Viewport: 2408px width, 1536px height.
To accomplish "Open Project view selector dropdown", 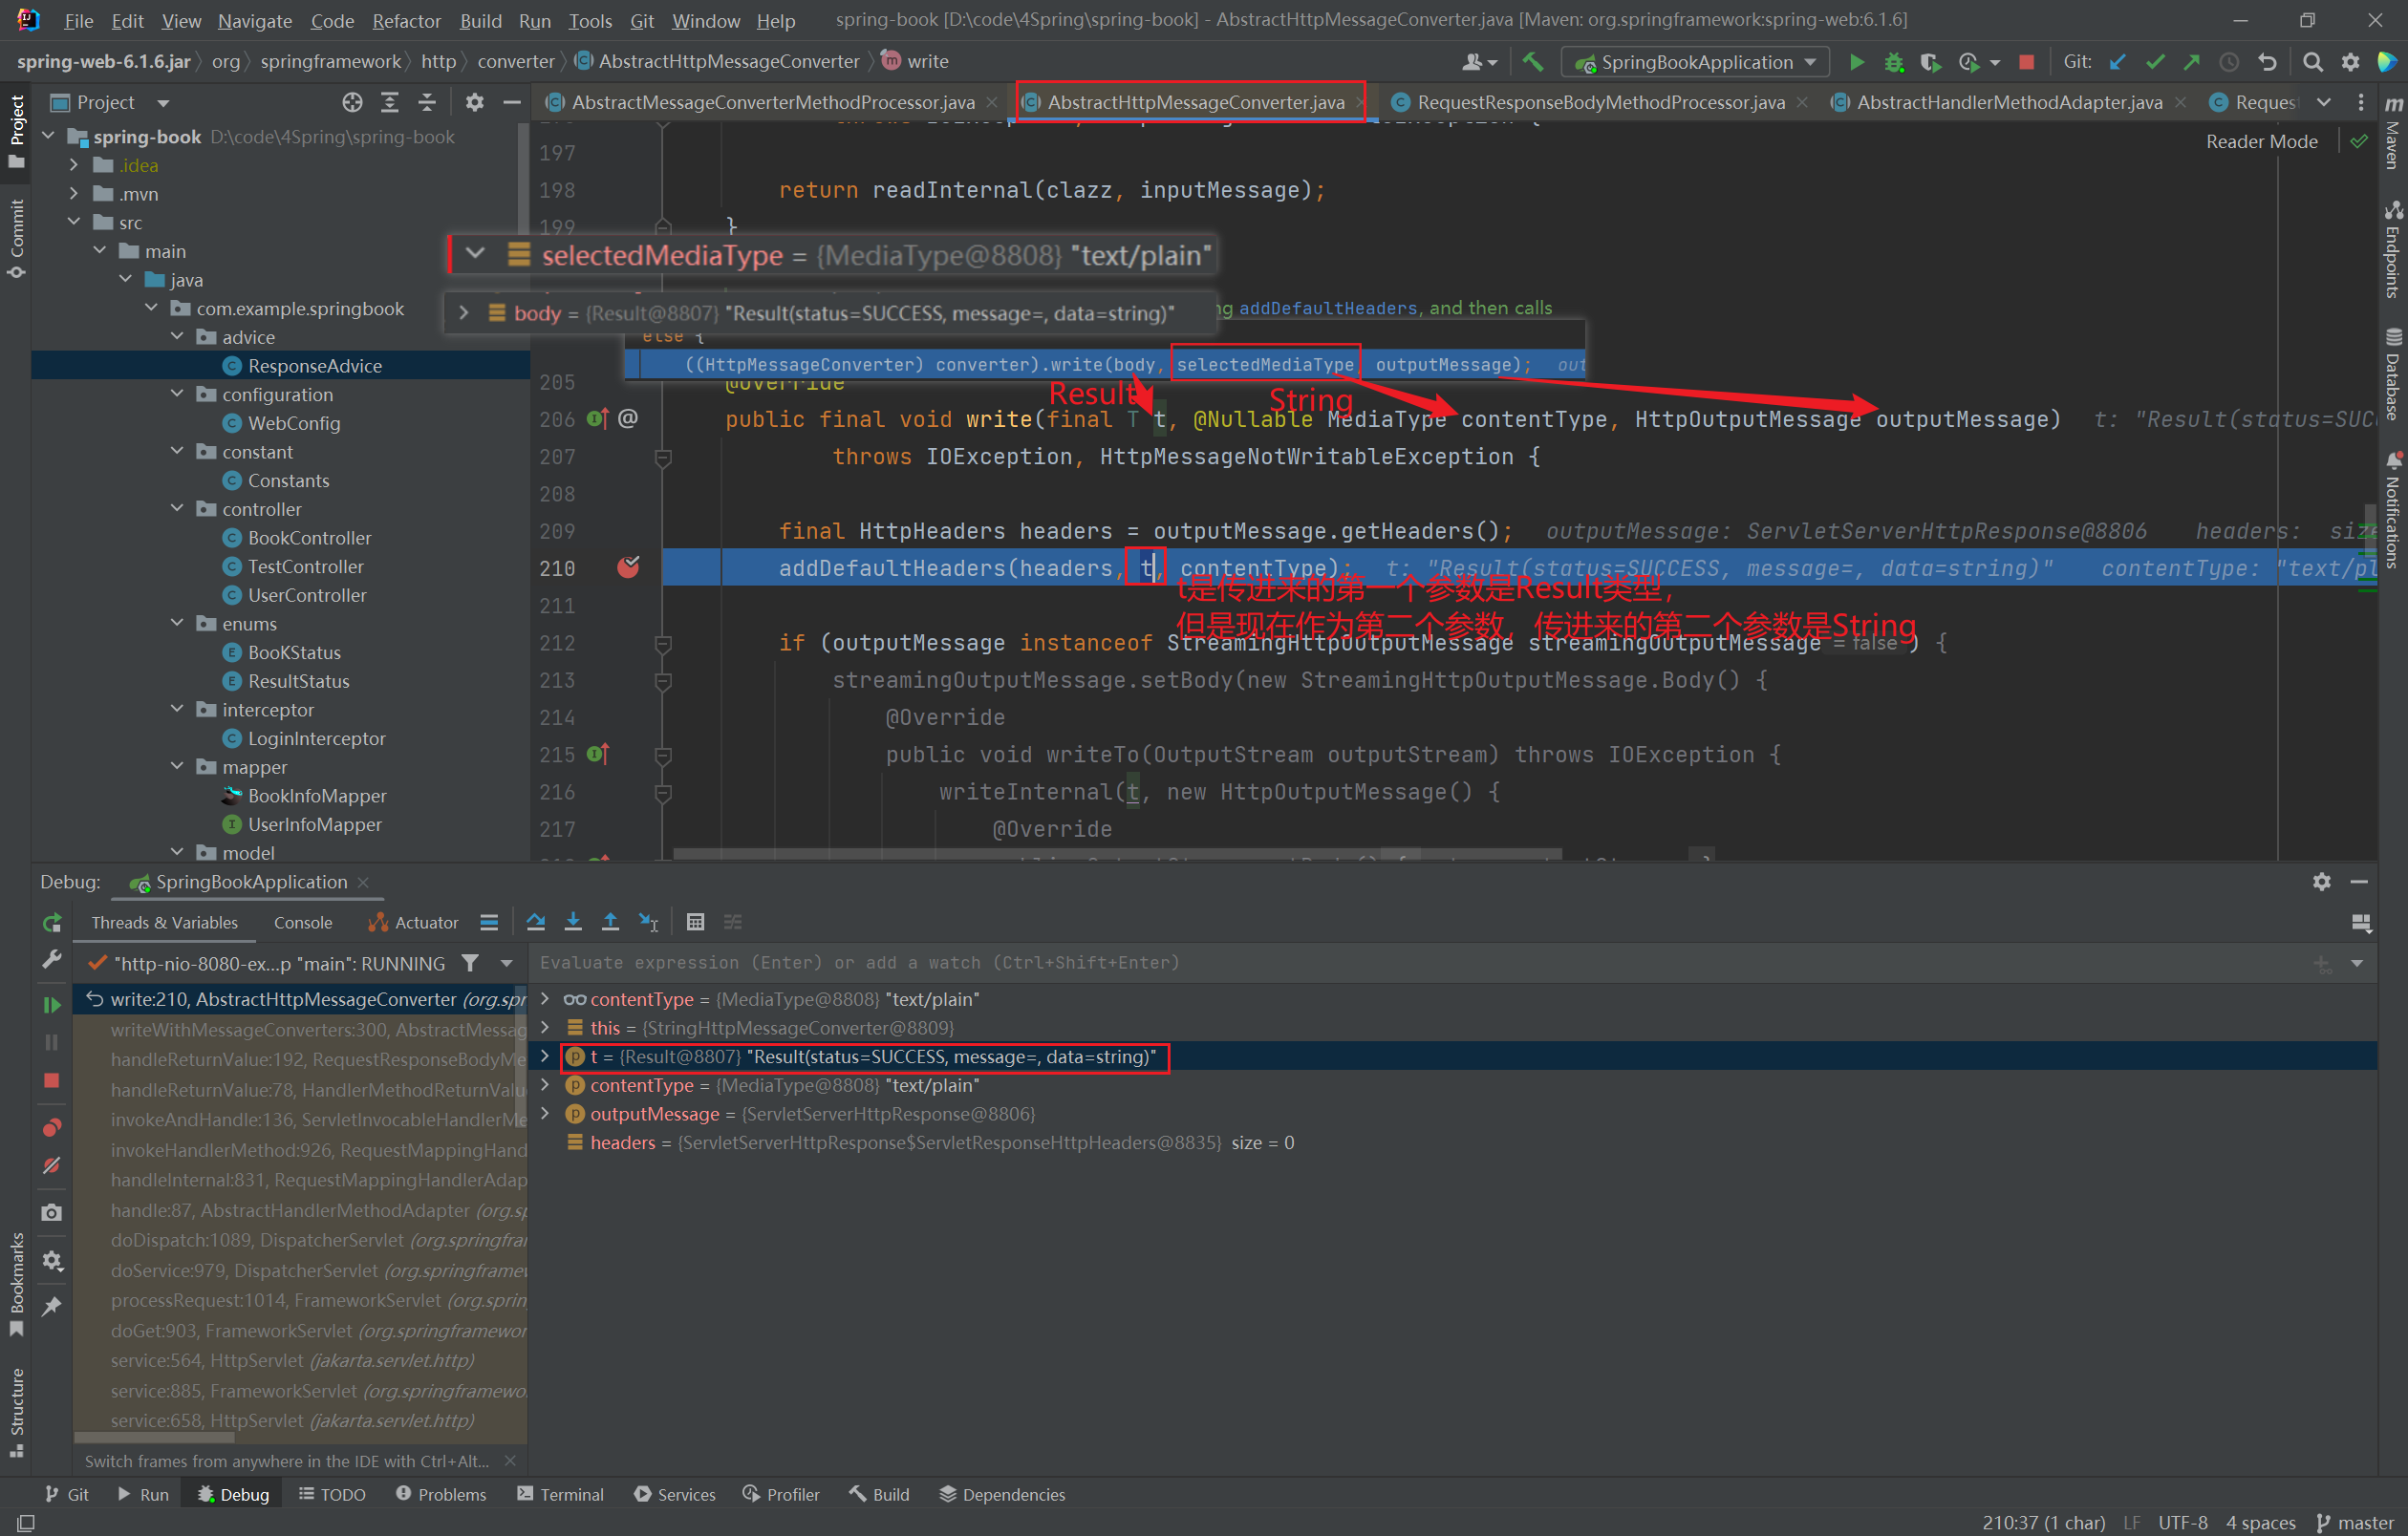I will (163, 103).
